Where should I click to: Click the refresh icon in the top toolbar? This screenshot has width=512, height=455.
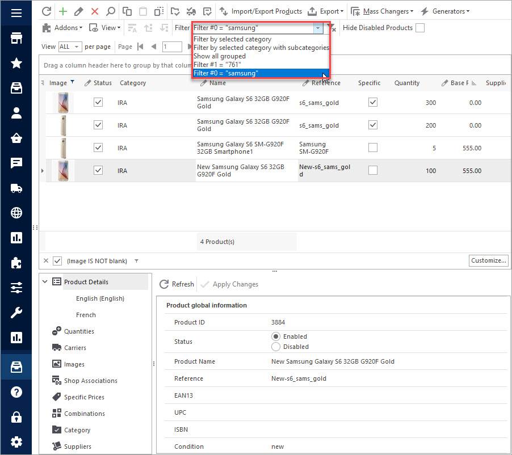tap(47, 11)
